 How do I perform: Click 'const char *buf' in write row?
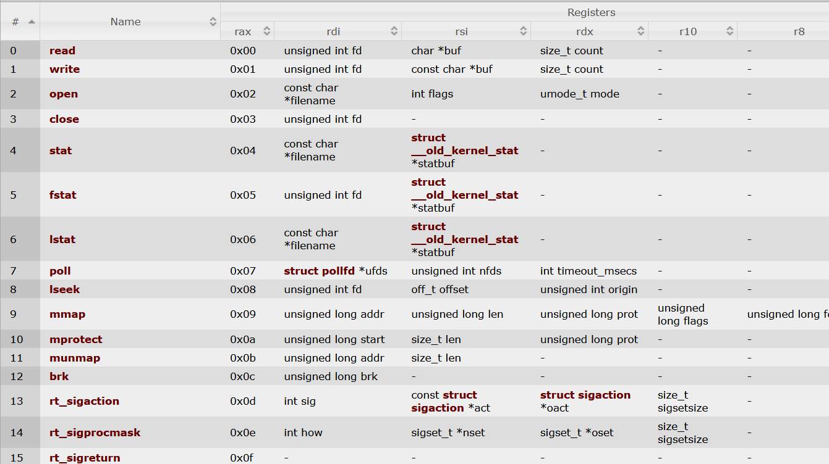452,69
